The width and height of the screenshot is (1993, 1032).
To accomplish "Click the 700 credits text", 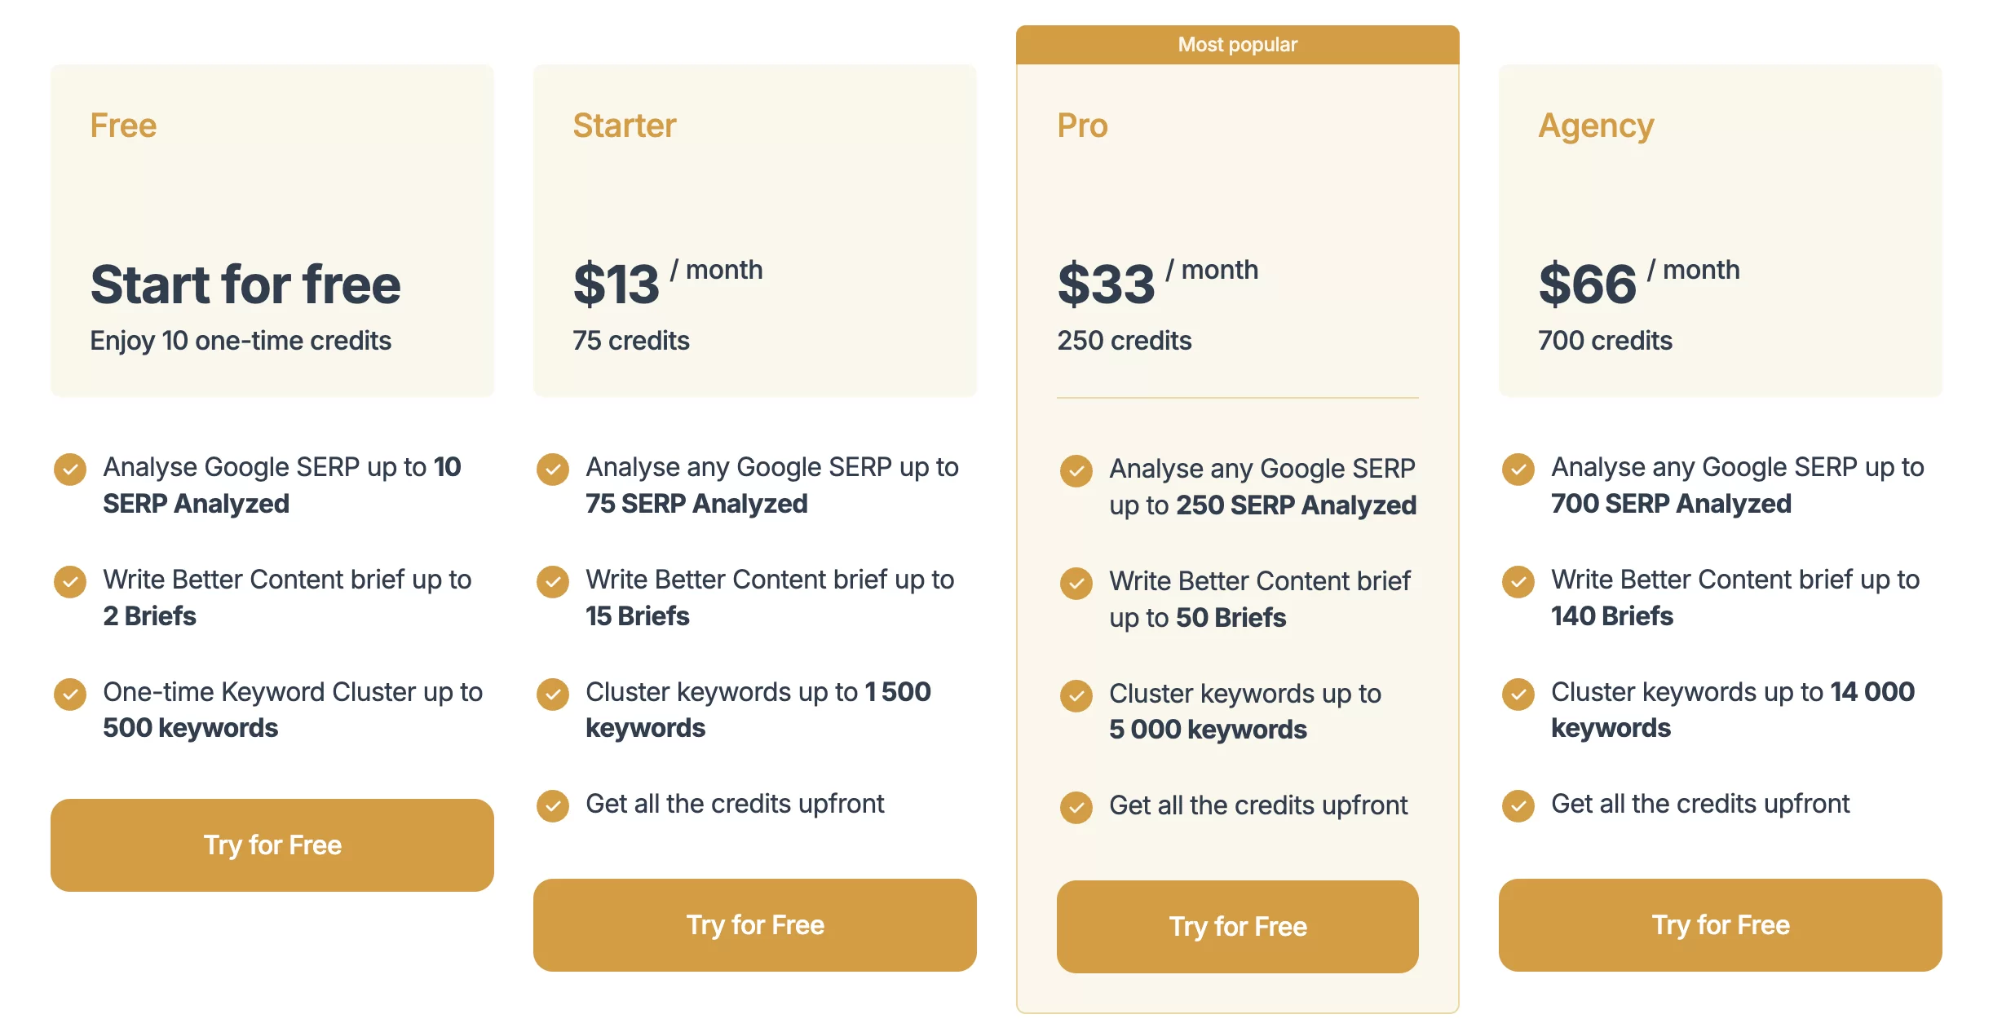I will [x=1605, y=341].
